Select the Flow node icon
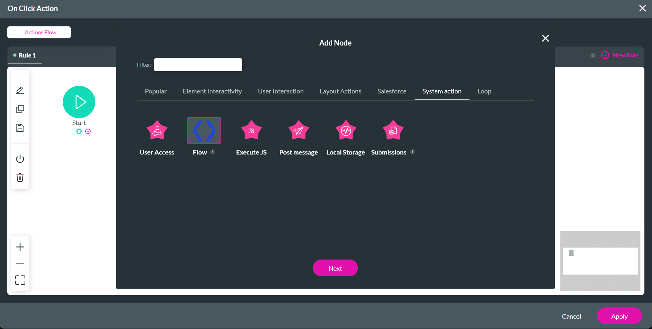Image resolution: width=652 pixels, height=329 pixels. tap(204, 131)
